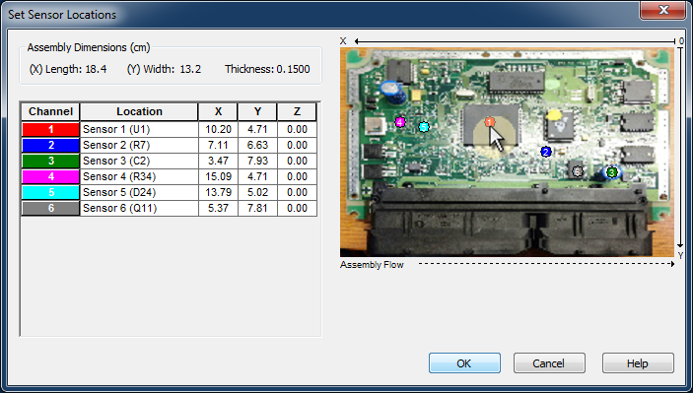This screenshot has width=693, height=393.
Task: Click the Sensor 1 (U1) location cell
Action: [x=139, y=129]
